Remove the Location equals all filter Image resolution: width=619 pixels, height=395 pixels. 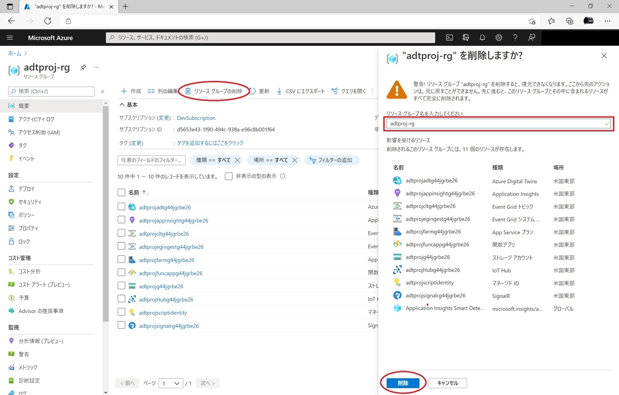(x=295, y=160)
